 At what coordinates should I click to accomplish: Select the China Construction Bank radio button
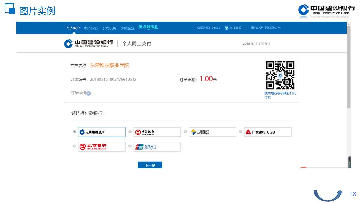point(75,131)
